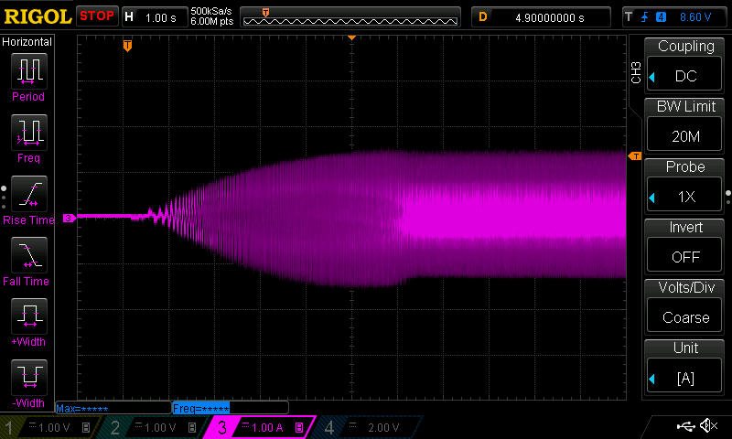Click the RIGOL logo

pyautogui.click(x=38, y=16)
